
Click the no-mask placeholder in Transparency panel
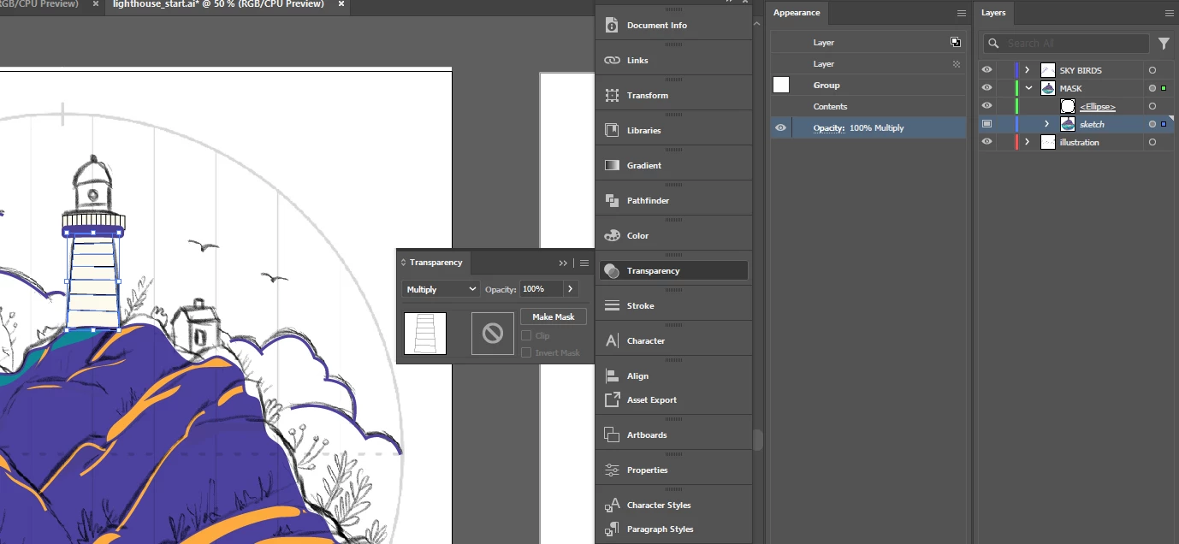pos(493,334)
